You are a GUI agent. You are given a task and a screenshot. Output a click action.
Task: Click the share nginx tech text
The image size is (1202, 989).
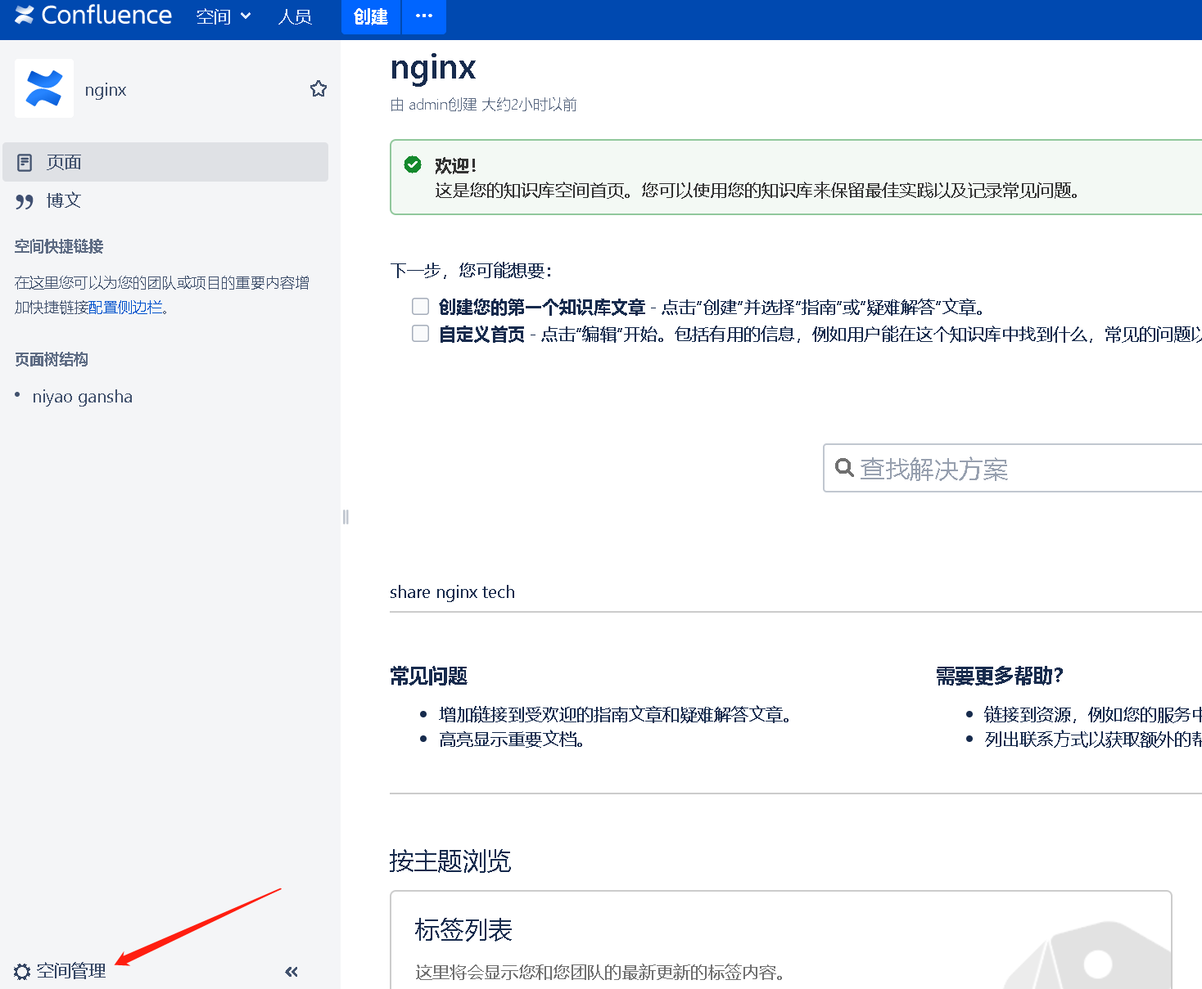[452, 592]
